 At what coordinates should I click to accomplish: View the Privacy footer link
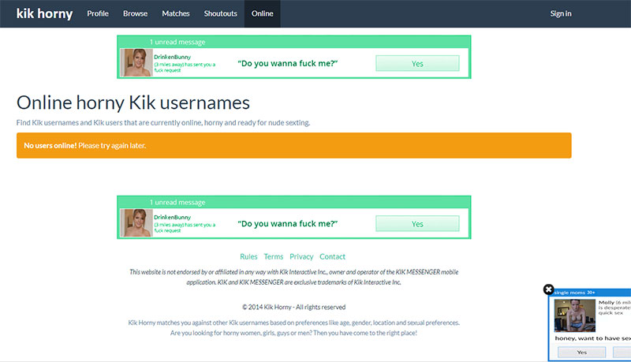(x=301, y=256)
